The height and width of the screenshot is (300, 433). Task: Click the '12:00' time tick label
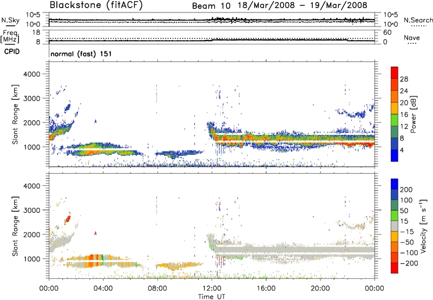tap(212, 289)
